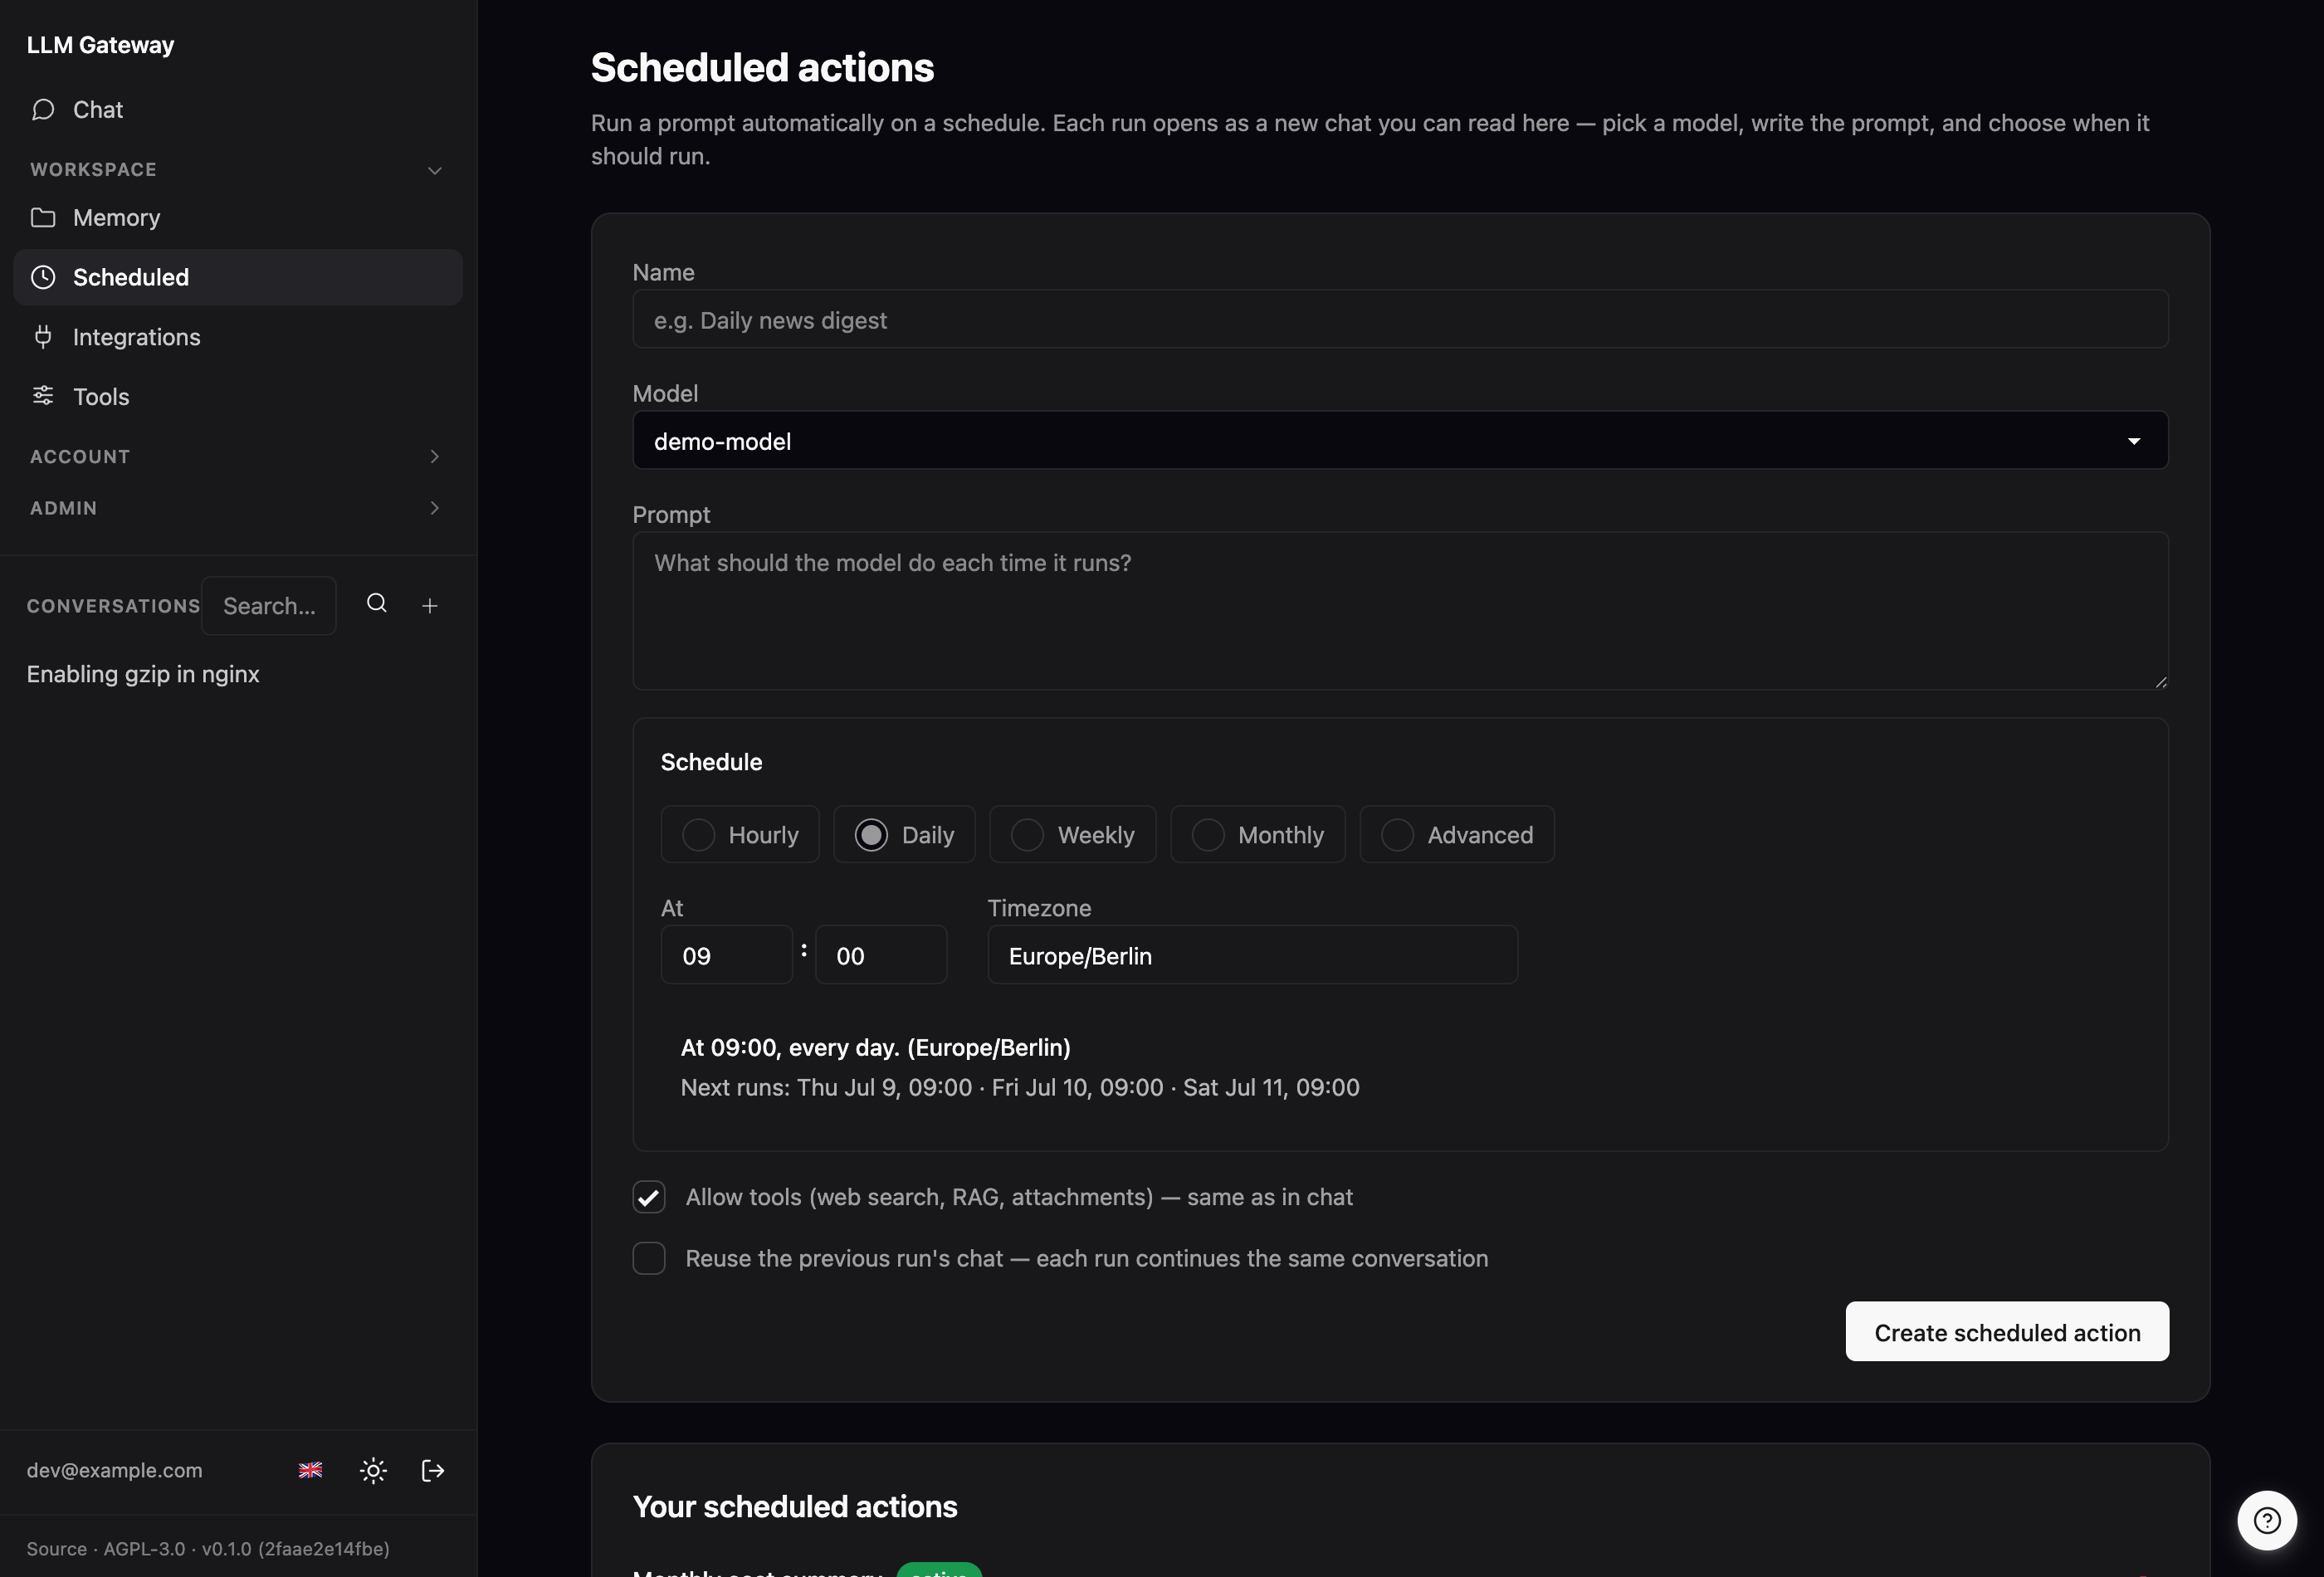Click the Scheduled clock icon
The image size is (2324, 1577).
[43, 277]
